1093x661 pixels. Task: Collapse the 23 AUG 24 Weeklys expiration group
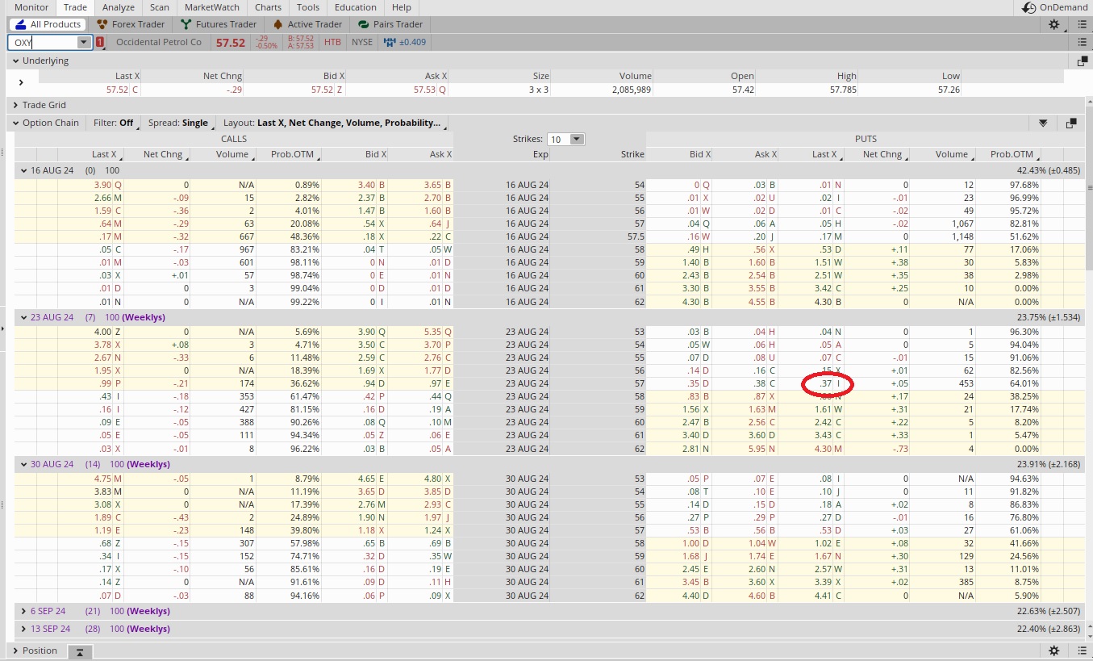[x=24, y=317]
